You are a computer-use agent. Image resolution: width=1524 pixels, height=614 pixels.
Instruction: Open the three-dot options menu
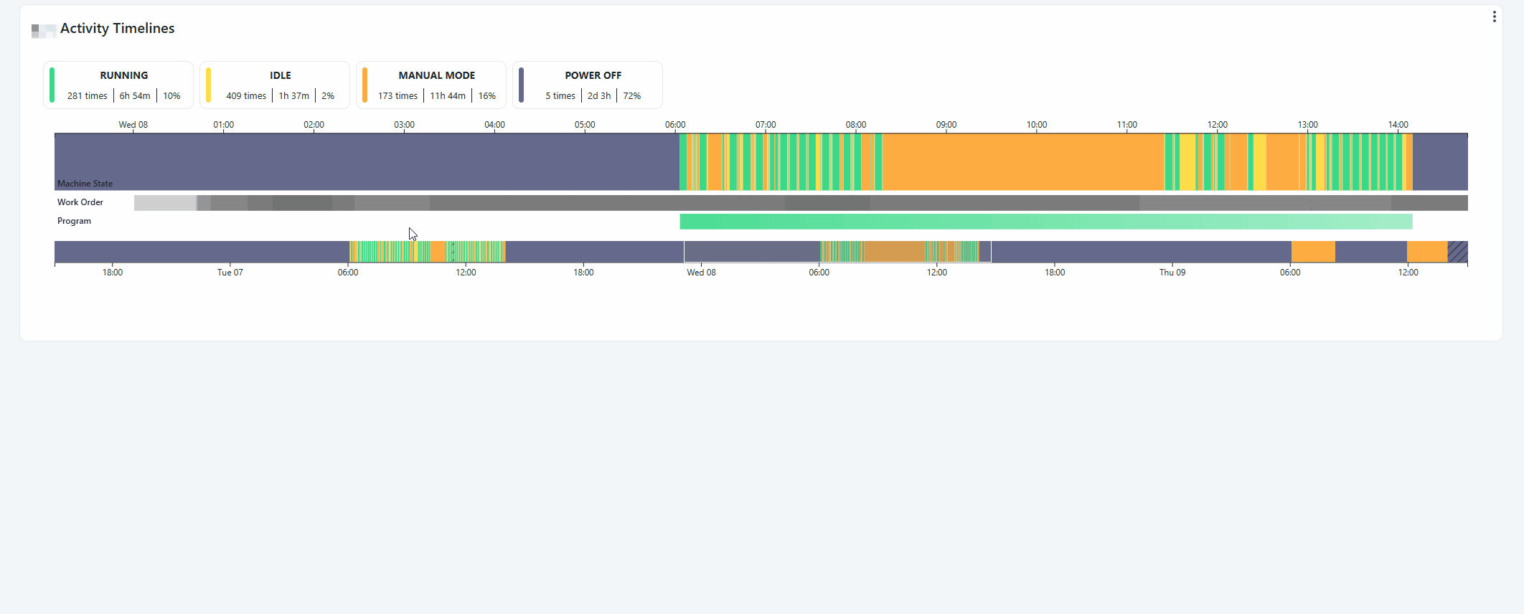pyautogui.click(x=1494, y=16)
